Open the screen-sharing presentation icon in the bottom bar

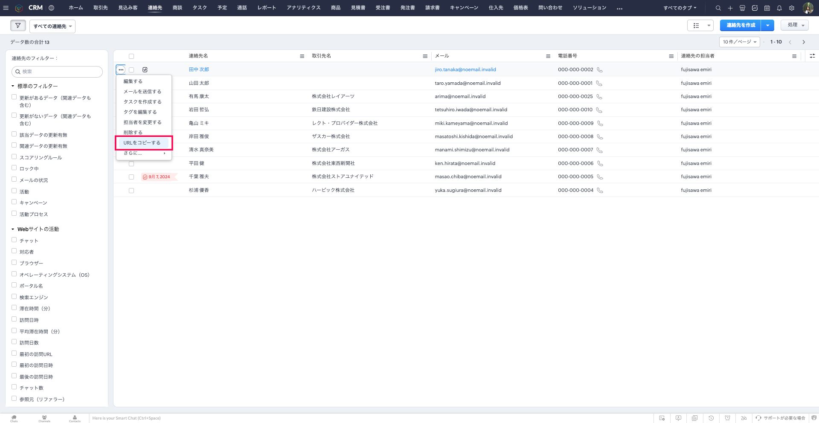[x=678, y=418]
